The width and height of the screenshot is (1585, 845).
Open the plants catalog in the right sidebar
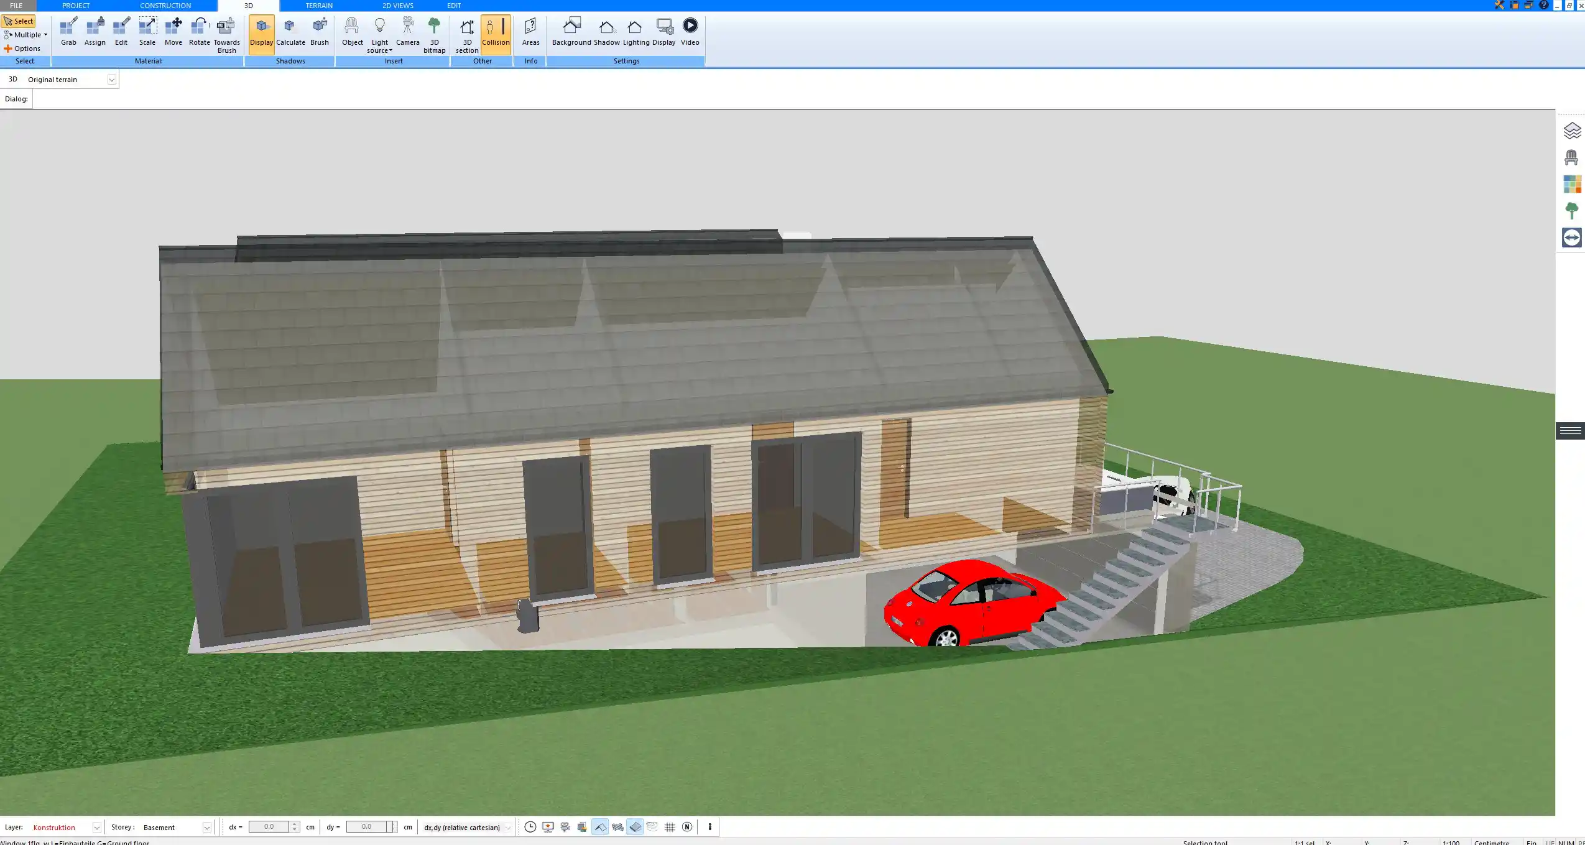click(x=1571, y=210)
